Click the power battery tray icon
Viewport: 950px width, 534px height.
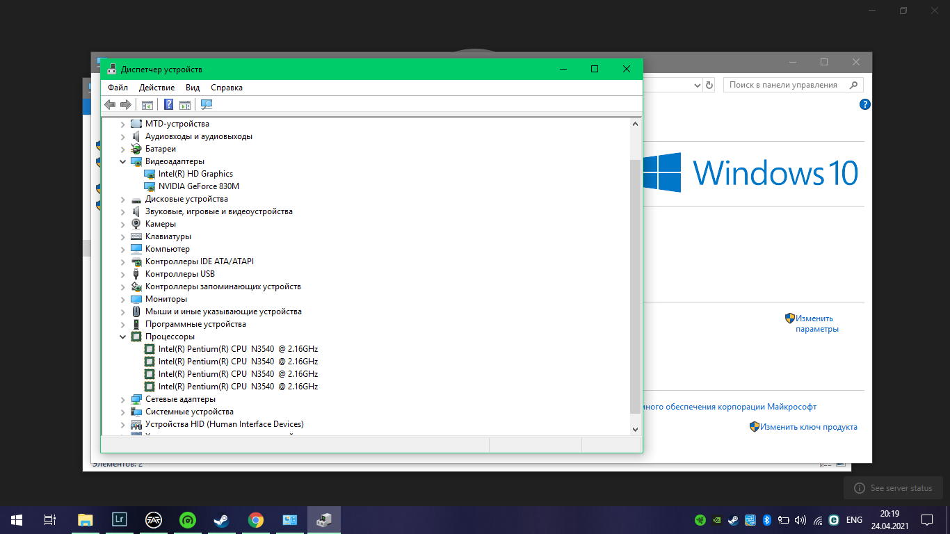coord(784,519)
